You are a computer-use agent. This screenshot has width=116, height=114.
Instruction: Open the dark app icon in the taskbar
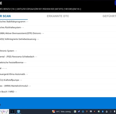(12, 112)
